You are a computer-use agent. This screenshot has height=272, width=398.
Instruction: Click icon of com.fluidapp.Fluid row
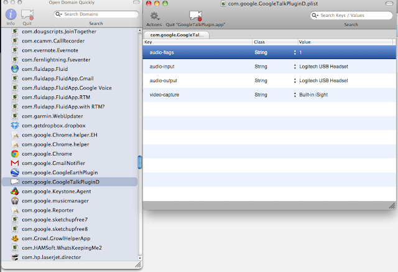pos(15,69)
